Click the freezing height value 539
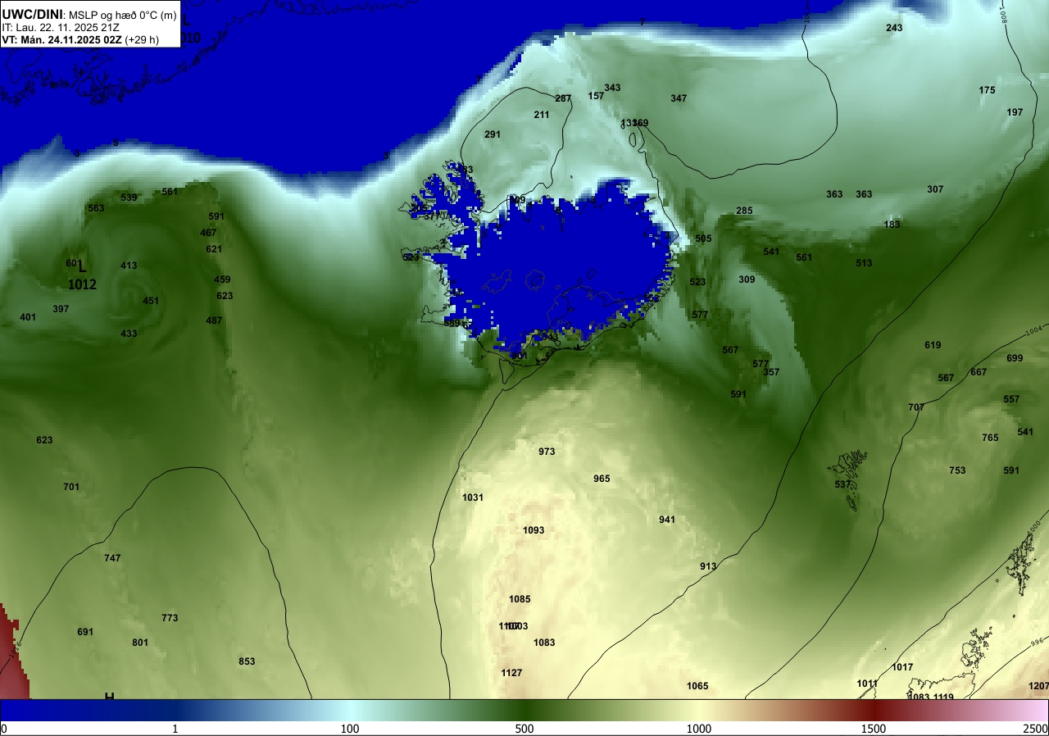1049x736 pixels. [129, 198]
